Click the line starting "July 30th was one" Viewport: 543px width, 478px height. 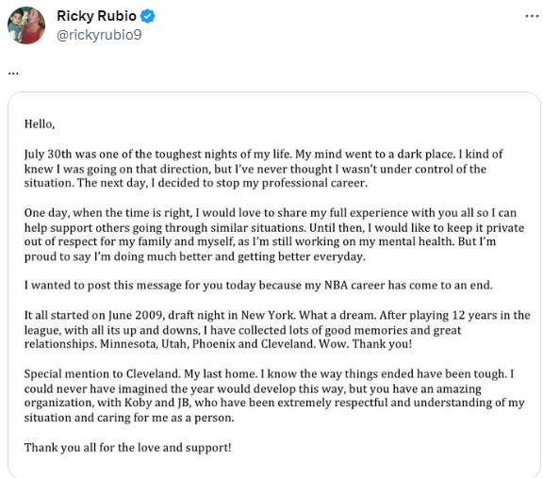click(263, 154)
